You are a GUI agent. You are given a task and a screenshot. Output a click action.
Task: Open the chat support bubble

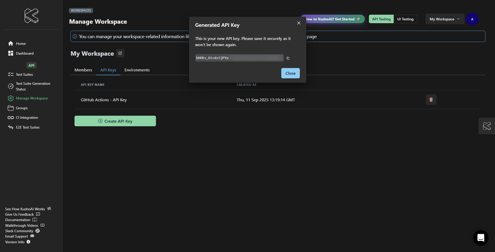(x=481, y=238)
